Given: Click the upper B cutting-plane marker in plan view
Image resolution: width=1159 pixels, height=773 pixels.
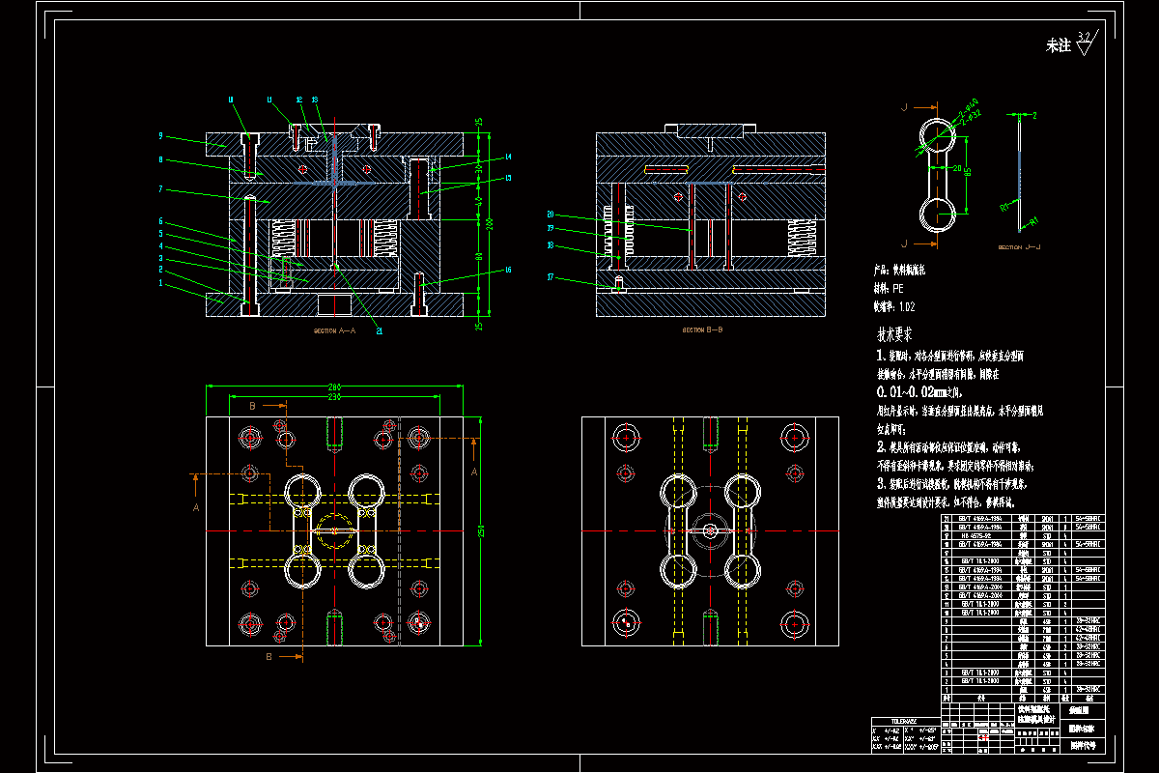Looking at the screenshot, I should [x=253, y=407].
